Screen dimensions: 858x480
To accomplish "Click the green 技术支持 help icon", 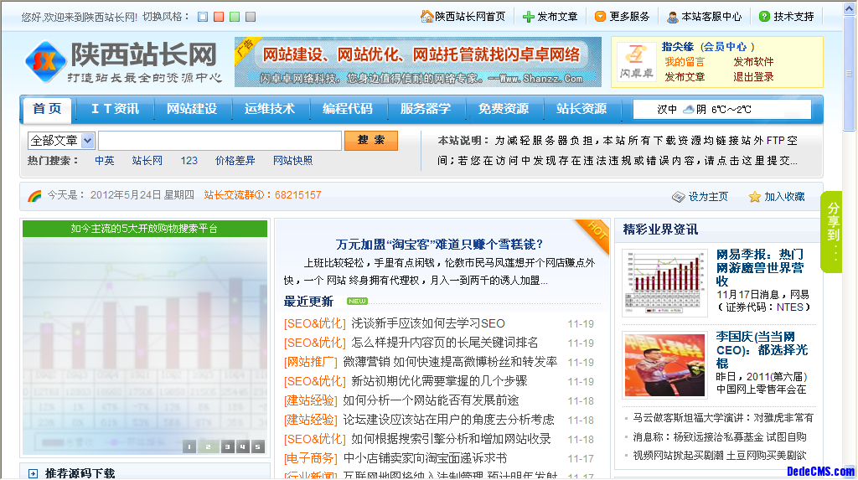I will (x=764, y=17).
